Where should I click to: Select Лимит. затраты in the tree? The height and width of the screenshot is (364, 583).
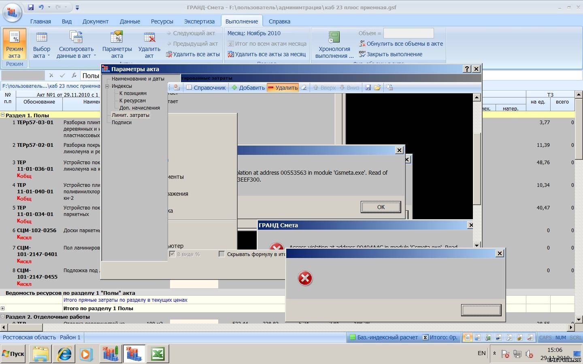[x=130, y=115]
